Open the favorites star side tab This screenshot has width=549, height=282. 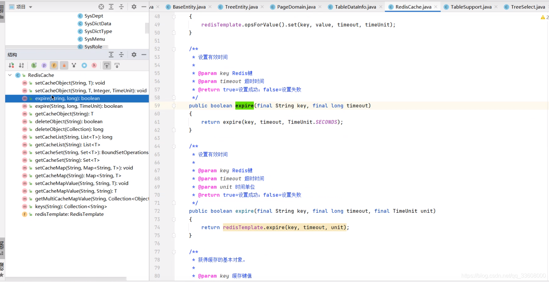2,270
